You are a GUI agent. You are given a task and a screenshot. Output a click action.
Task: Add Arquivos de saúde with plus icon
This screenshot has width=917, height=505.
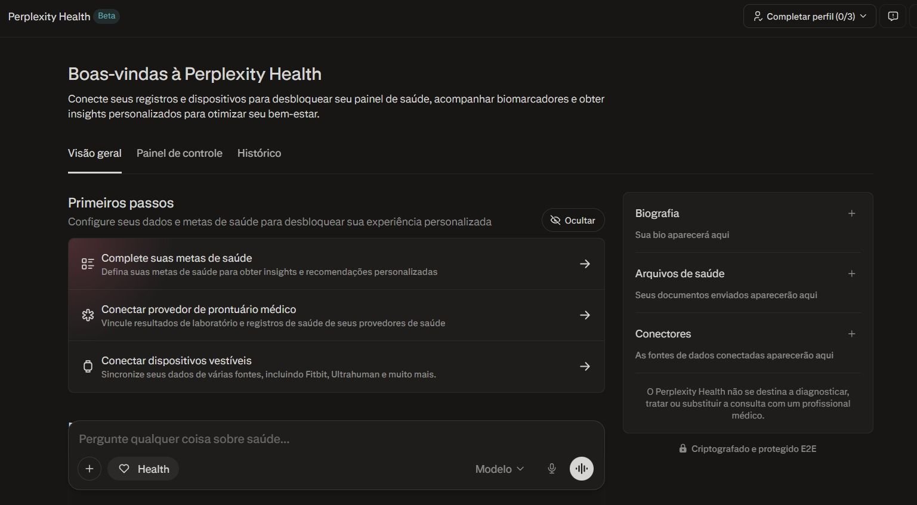point(851,274)
